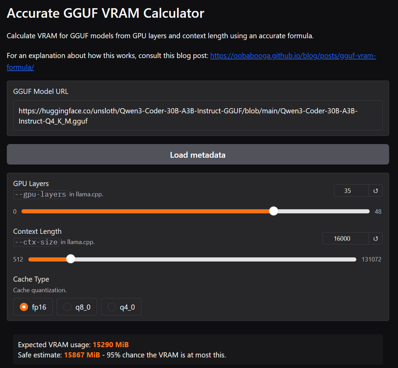398x368 pixels.
Task: Click the --gpu-layers code label
Action: tap(40, 194)
